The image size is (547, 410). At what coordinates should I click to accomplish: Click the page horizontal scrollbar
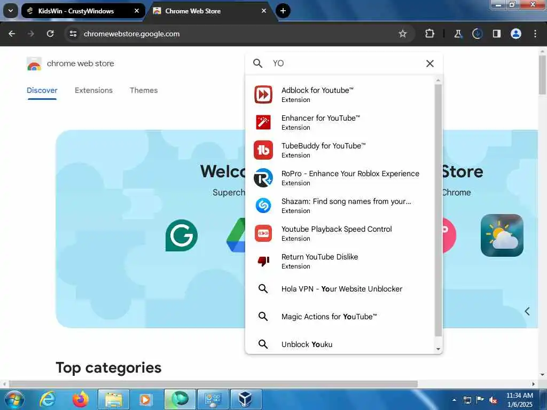[x=213, y=384]
